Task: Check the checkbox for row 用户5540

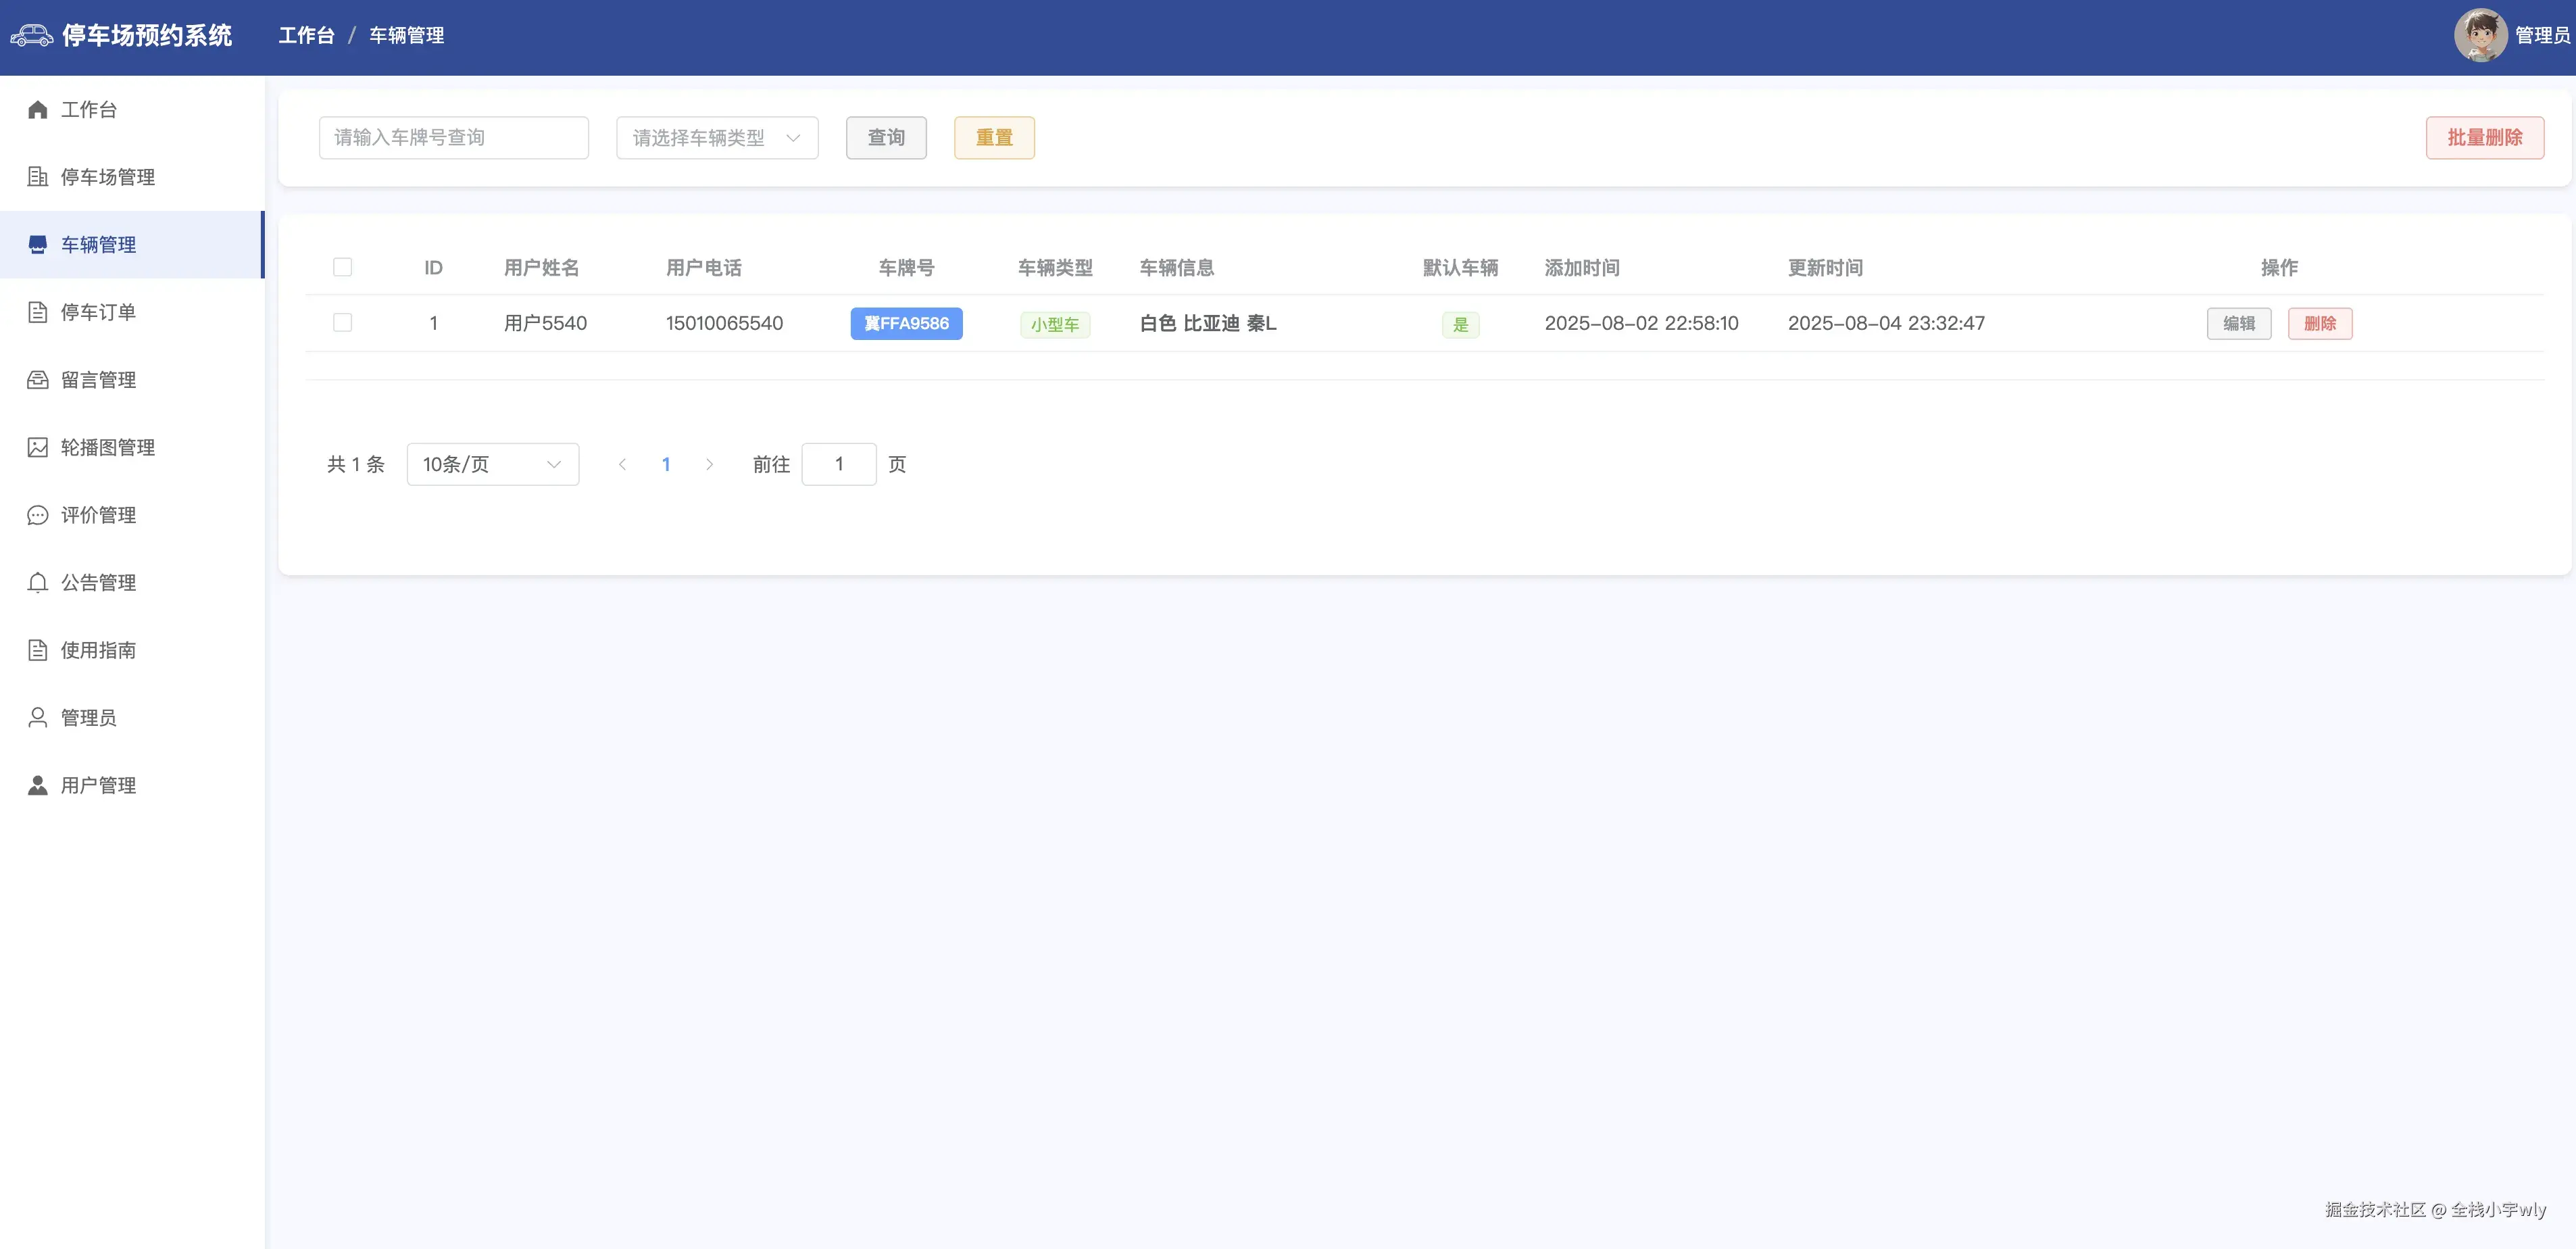Action: tap(342, 323)
